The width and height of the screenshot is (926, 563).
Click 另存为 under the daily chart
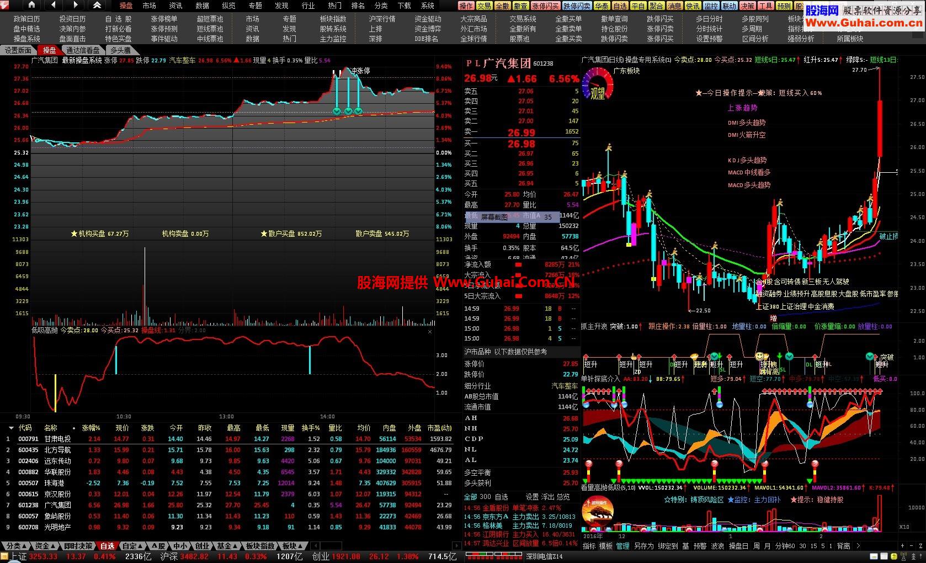[x=643, y=546]
